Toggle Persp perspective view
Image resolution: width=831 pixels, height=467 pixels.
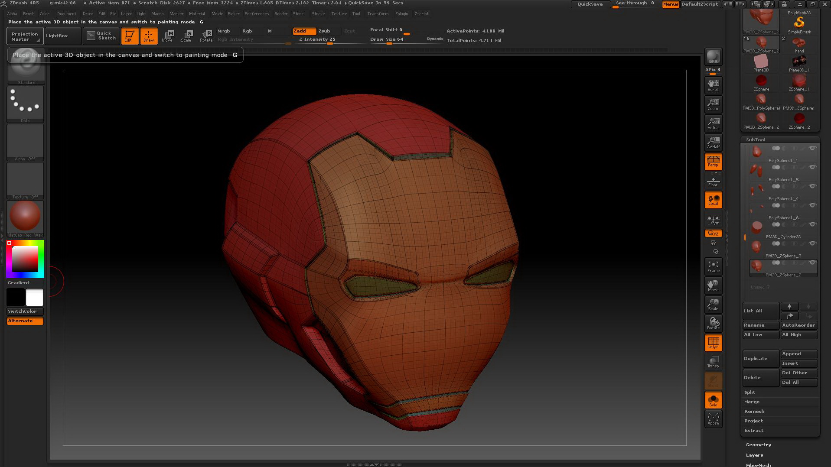click(713, 162)
